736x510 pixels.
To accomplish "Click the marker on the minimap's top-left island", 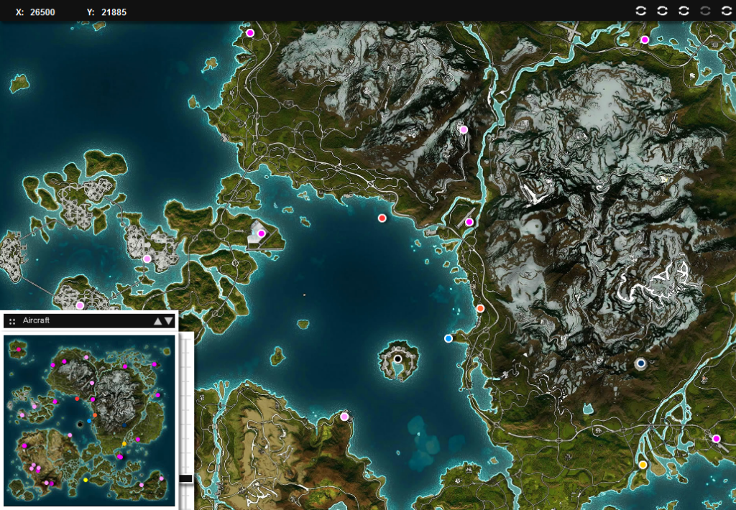I will coord(18,350).
